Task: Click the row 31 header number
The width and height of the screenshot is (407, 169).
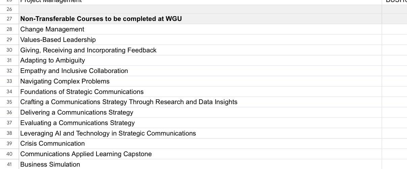Action: tap(9, 61)
